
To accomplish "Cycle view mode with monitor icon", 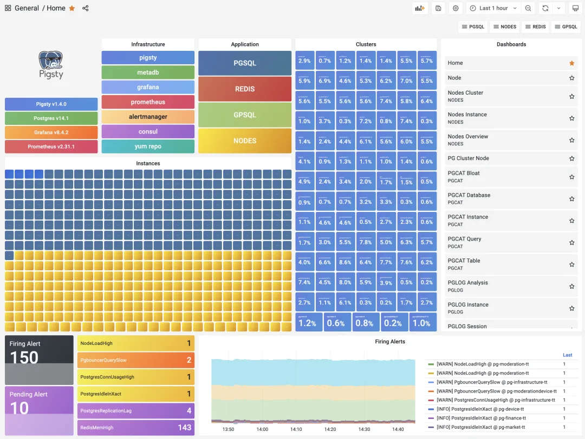I will pos(576,8).
